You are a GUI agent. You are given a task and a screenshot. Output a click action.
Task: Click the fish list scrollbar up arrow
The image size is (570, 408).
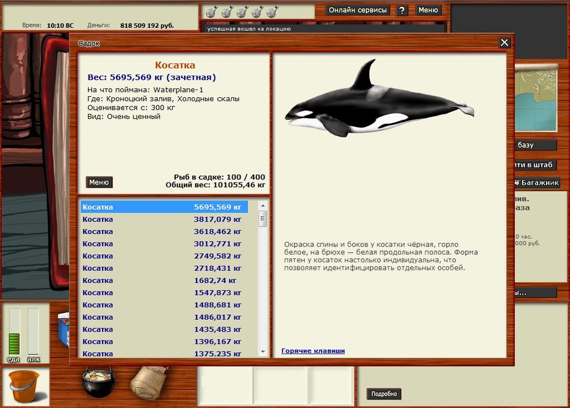pyautogui.click(x=263, y=205)
